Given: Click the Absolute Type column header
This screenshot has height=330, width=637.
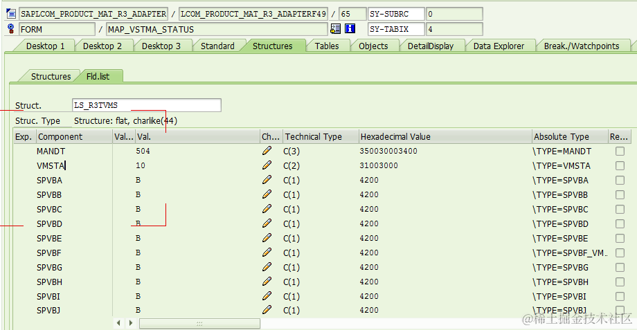Looking at the screenshot, I should click(x=570, y=137).
